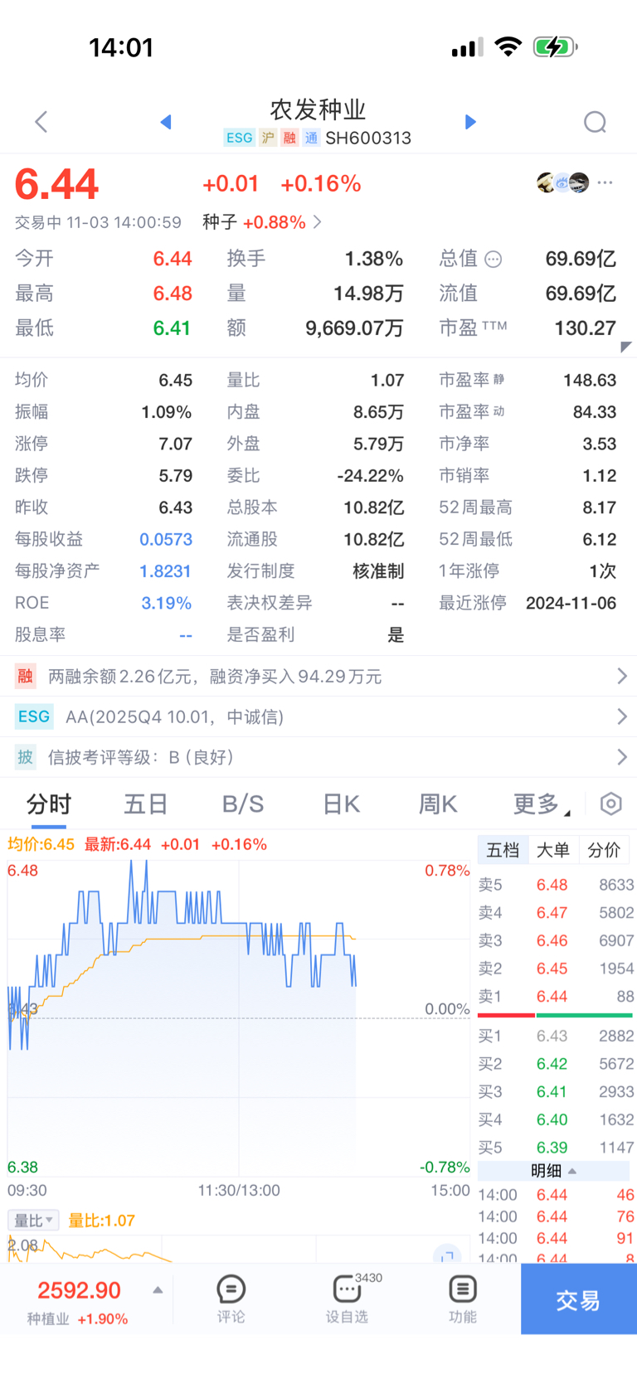This screenshot has width=637, height=1384.
Task: Open chart settings hexagon icon
Action: pyautogui.click(x=611, y=804)
